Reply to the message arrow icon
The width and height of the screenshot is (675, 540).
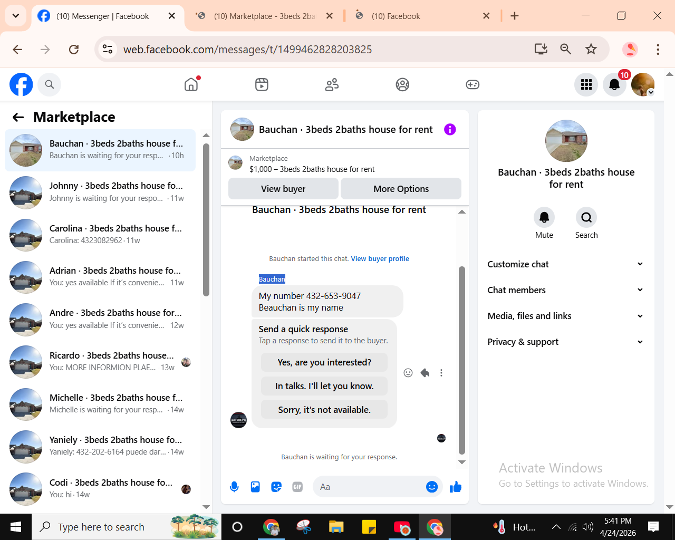click(425, 373)
